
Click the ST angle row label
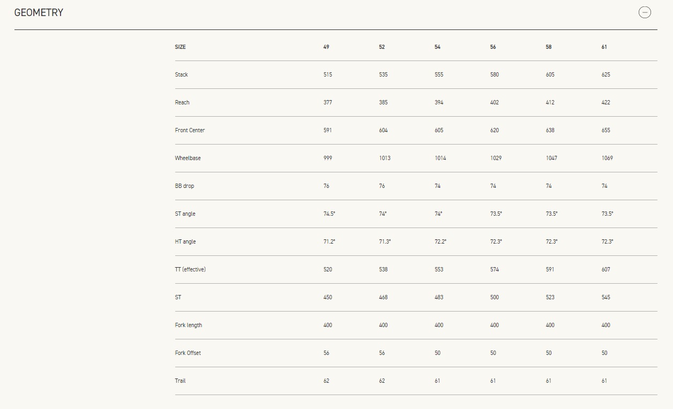click(x=185, y=214)
